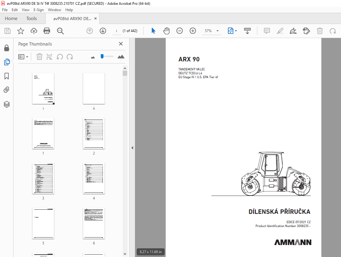Adjust the thumbnail size slider

(107, 57)
